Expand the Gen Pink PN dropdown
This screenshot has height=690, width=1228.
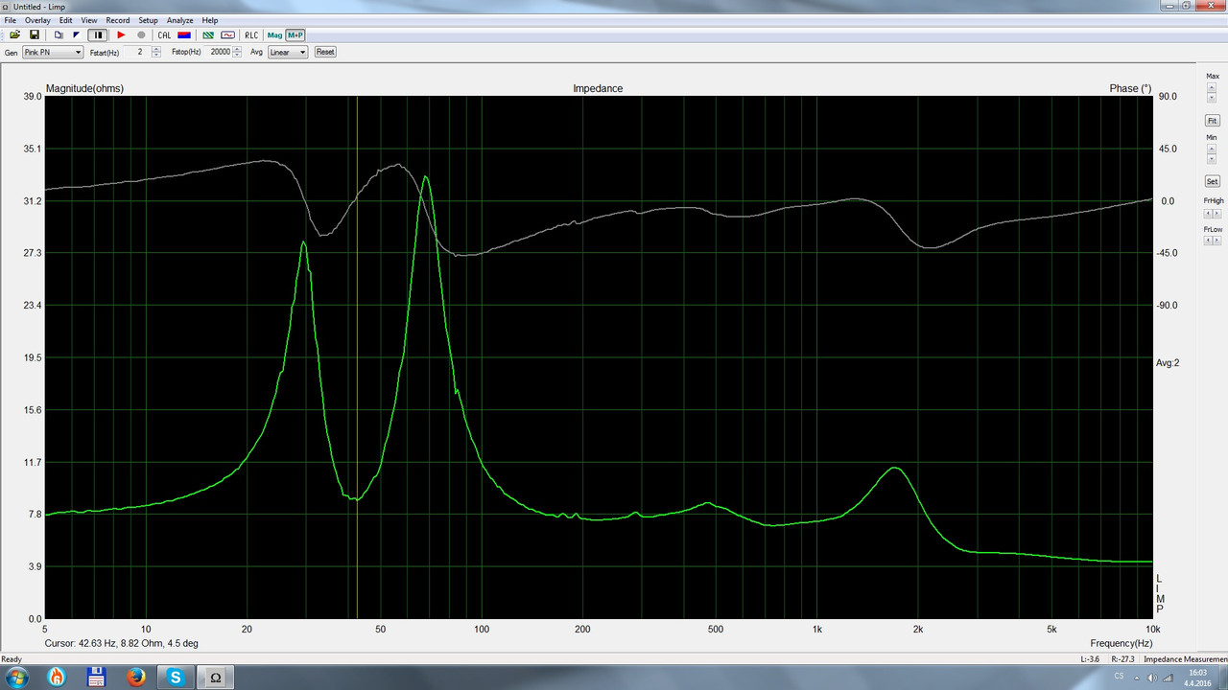[x=53, y=52]
